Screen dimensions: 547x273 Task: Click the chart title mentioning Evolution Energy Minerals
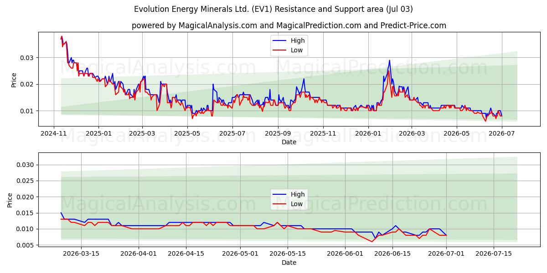click(x=273, y=9)
